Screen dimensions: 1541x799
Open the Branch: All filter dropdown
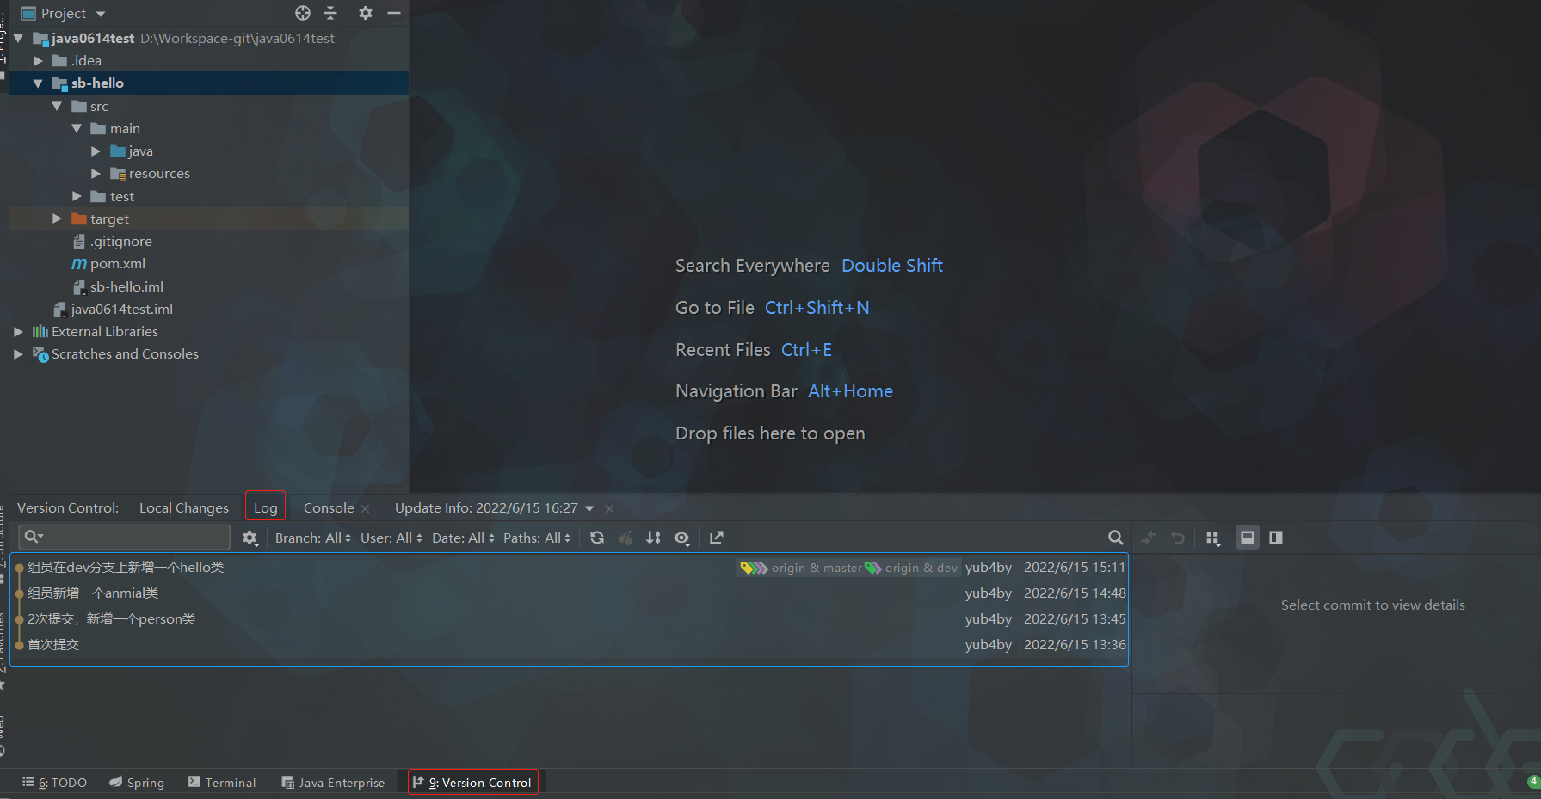pos(312,538)
